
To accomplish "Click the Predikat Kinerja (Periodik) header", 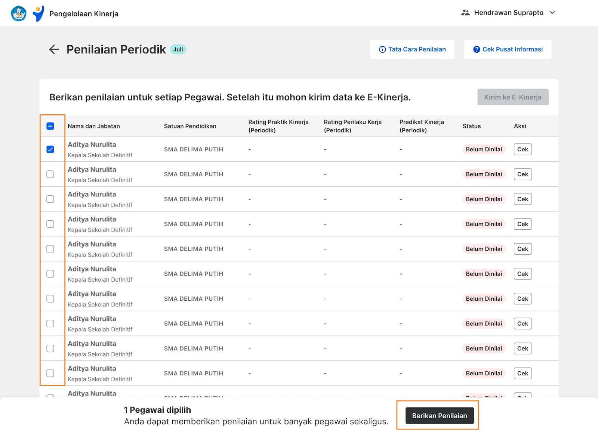I will 422,126.
